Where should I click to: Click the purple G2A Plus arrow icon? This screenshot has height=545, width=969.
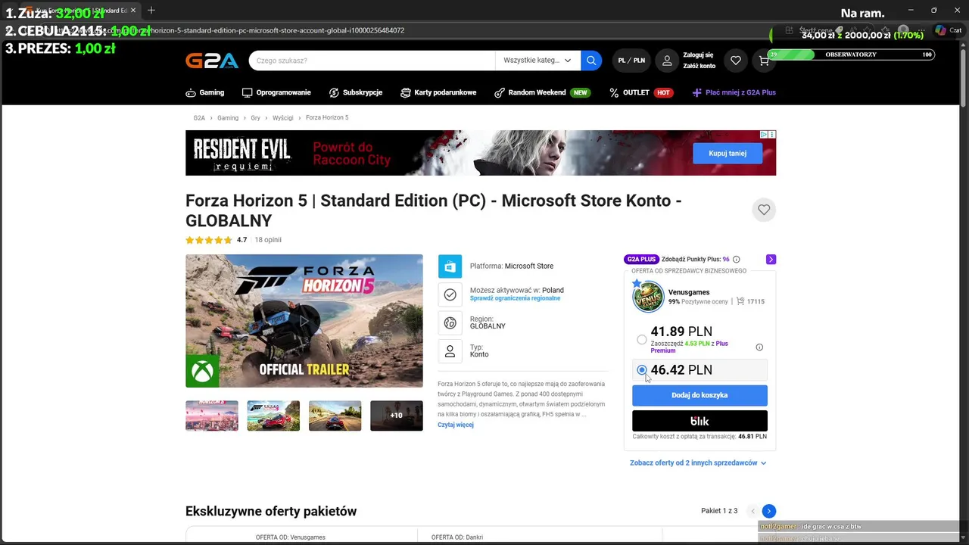tap(771, 260)
